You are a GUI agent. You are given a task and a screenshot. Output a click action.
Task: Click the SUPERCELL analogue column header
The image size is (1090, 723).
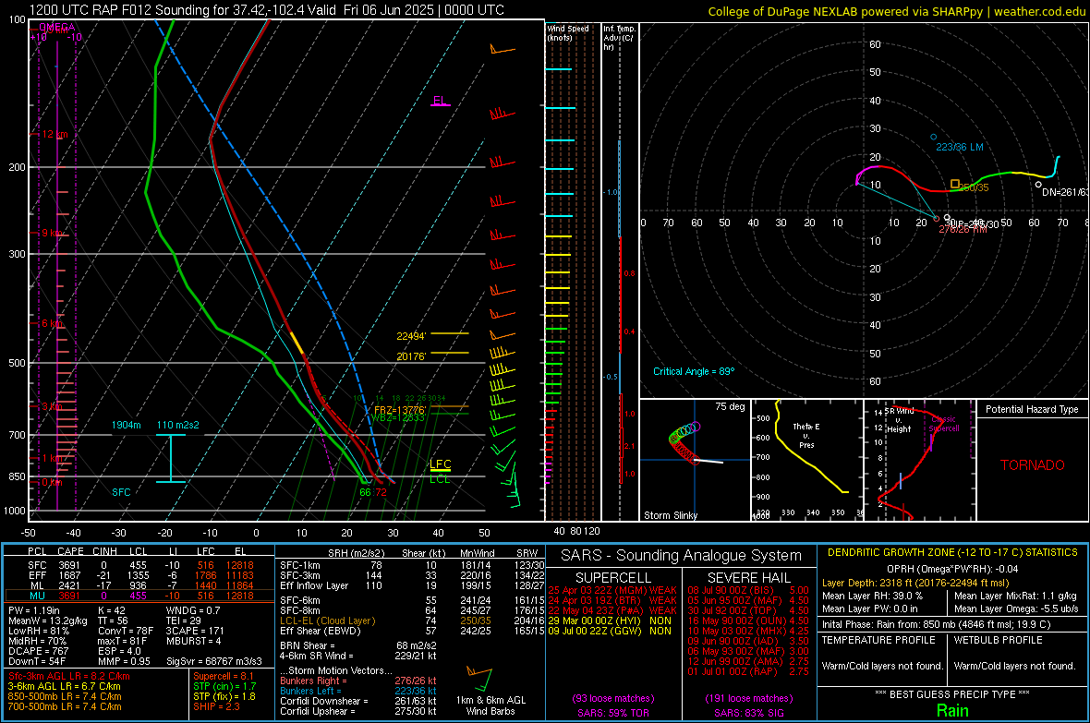pyautogui.click(x=613, y=578)
